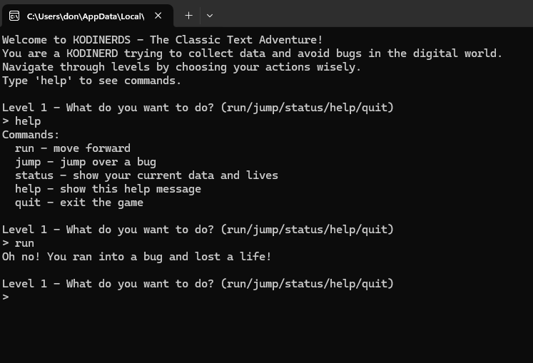Open a new terminal tab

[x=188, y=16]
